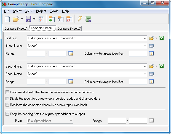Viewport: 171px width, 134px height.
Task: Toggle replicate compared sheets into new workbook
Action: point(7,105)
